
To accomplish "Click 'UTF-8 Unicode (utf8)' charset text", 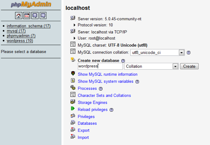I will 128,45.
